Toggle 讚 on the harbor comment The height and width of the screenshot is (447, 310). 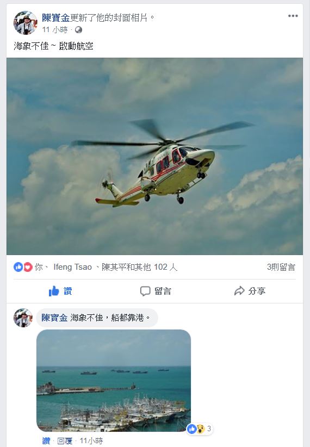pos(46,440)
